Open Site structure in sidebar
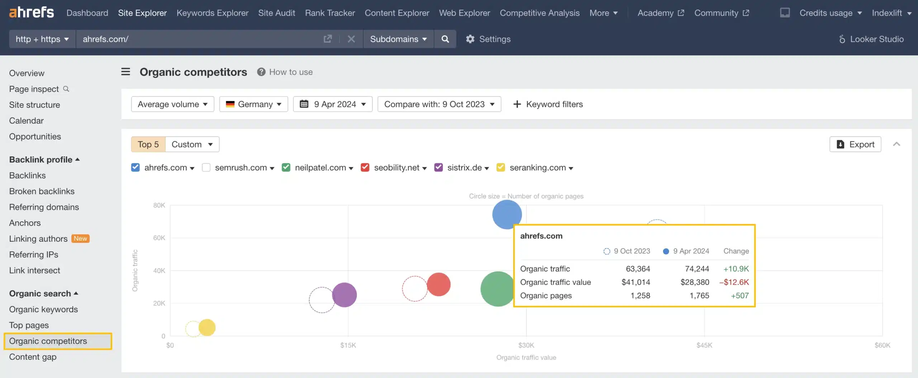Viewport: 918px width, 378px height. (34, 105)
